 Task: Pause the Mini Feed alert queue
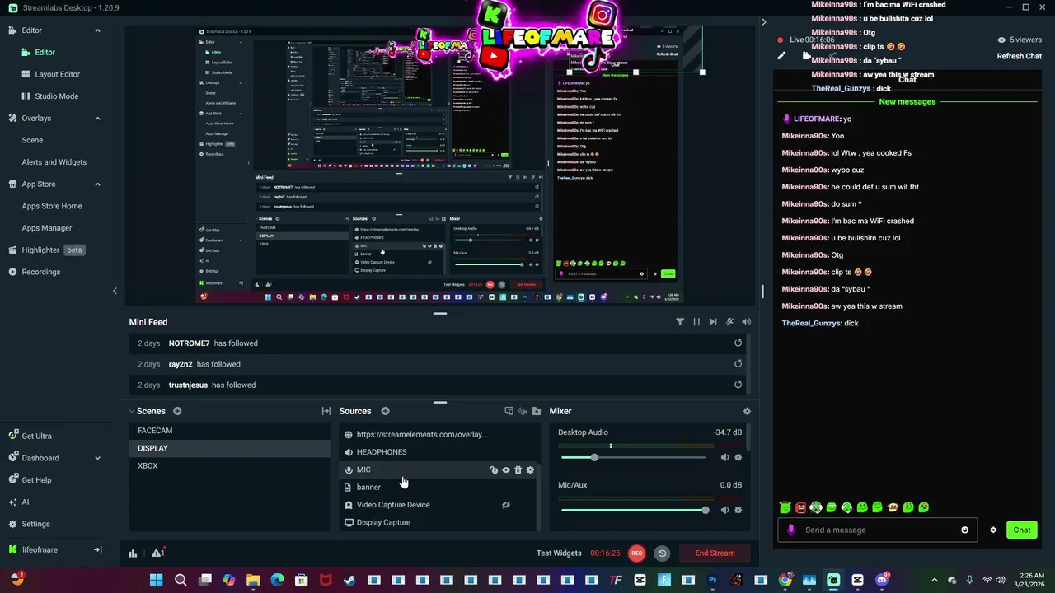(696, 322)
